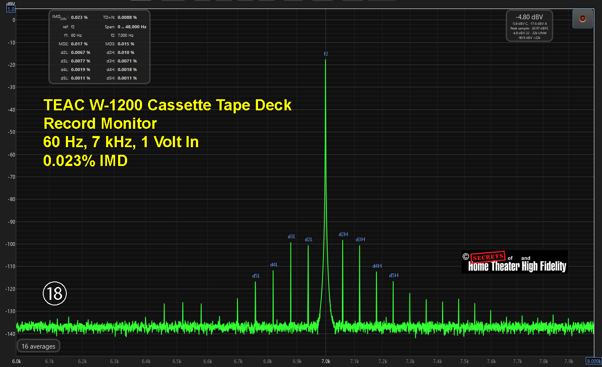Click the TD+N 0.0088 % value
The height and width of the screenshot is (367, 602).
(127, 17)
